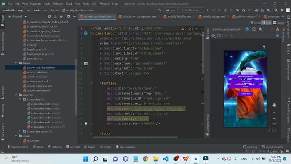Image resolution: width=291 pixels, height=164 pixels.
Task: Open the app run configuration dropdown
Action: pyautogui.click(x=173, y=10)
